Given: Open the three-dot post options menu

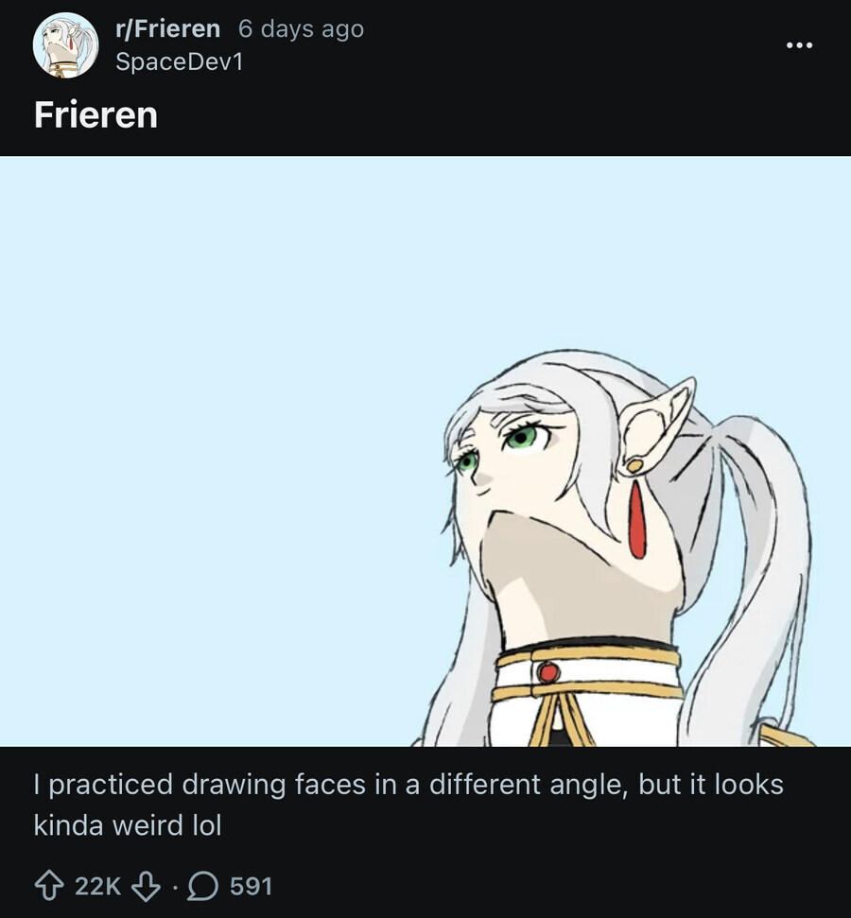Looking at the screenshot, I should 799,45.
